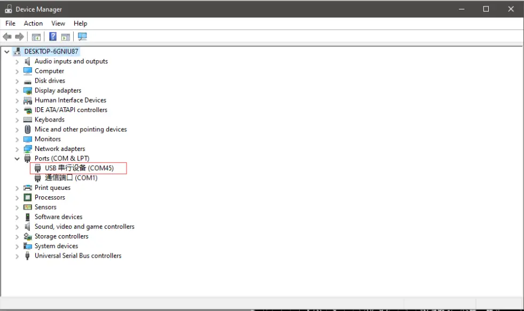Image resolution: width=524 pixels, height=311 pixels.
Task: Expand the Processors category
Action: pos(17,198)
